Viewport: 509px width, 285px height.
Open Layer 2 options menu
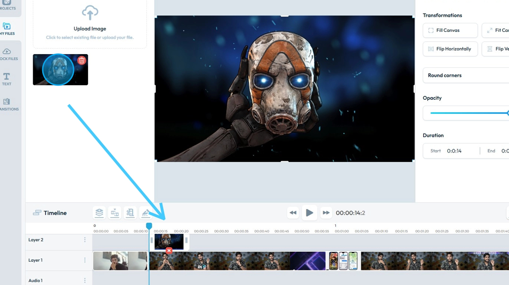tap(85, 240)
